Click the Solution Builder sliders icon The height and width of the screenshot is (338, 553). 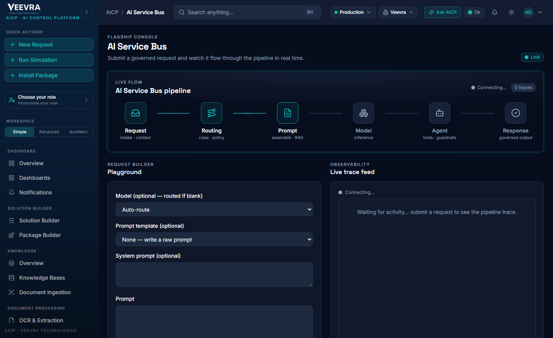tap(12, 220)
